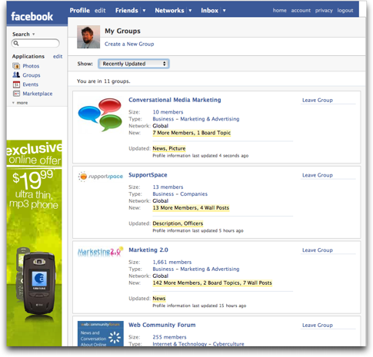Open the SupportSpace group title
Screen dimensions: 373x357
click(148, 175)
